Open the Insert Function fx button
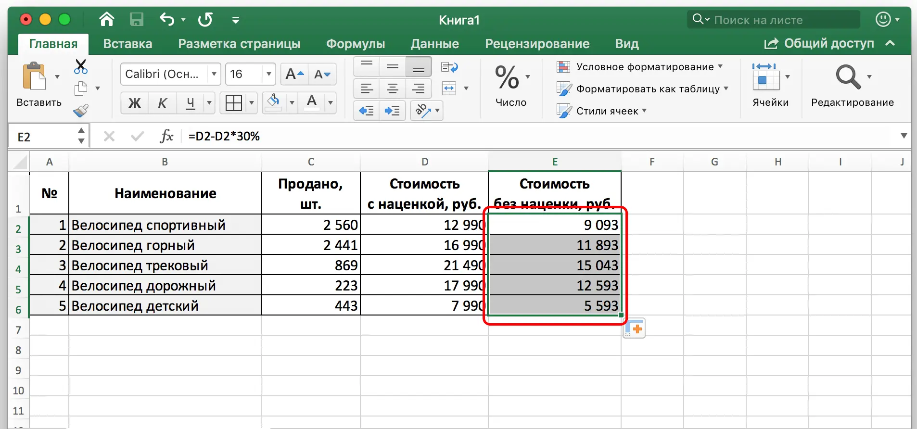917x429 pixels. point(166,136)
